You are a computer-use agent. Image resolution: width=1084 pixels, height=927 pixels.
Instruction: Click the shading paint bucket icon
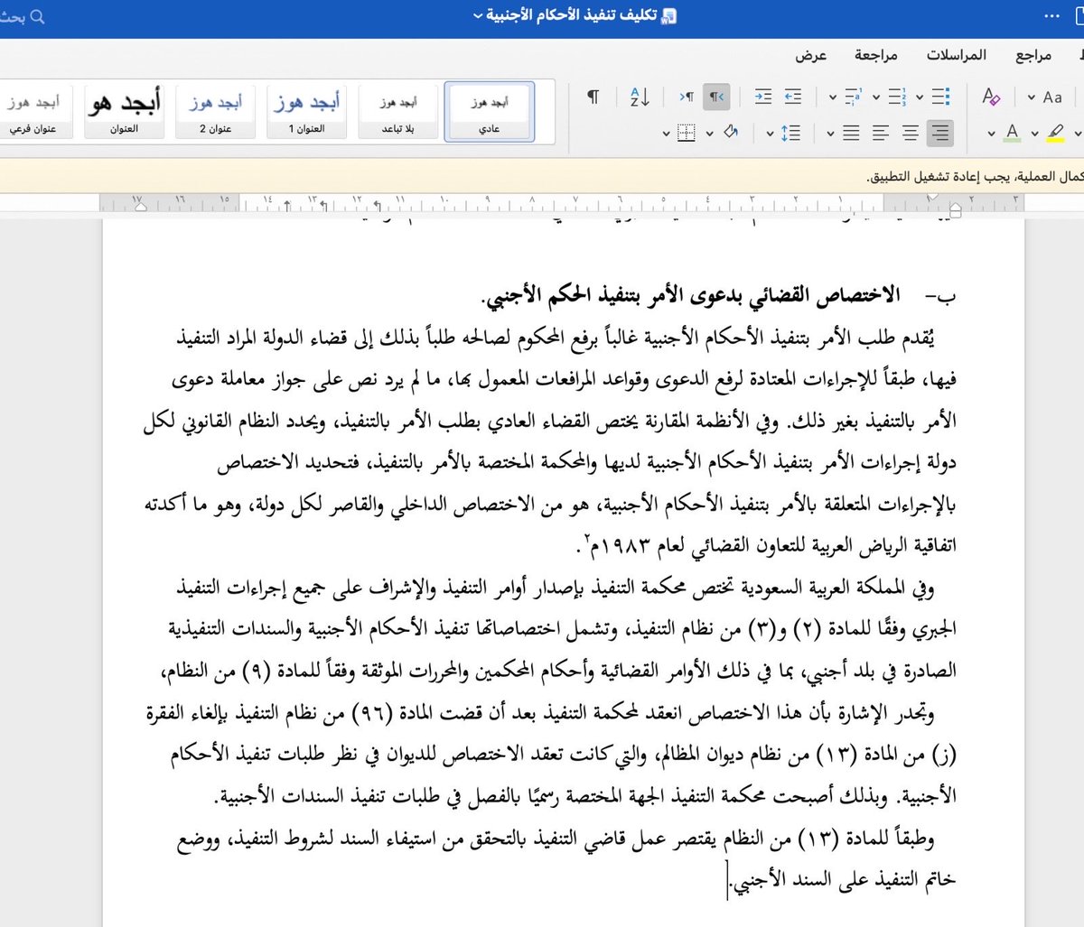[731, 134]
